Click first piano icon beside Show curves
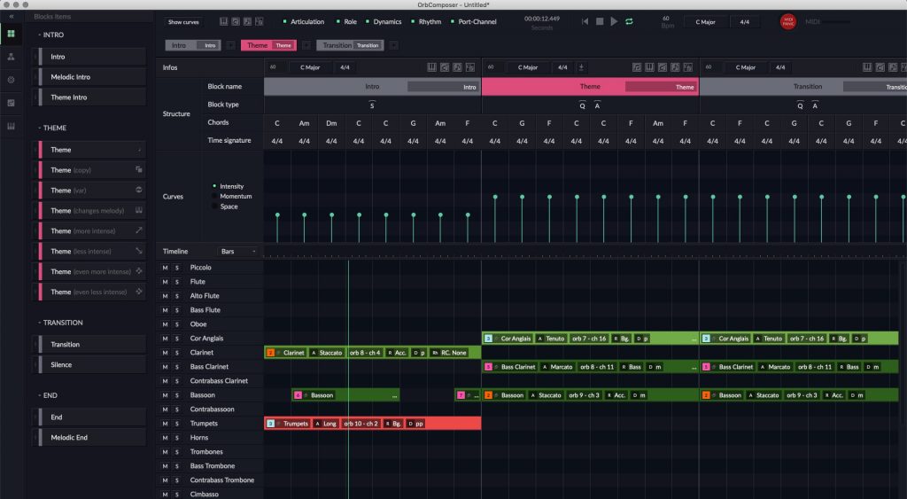The image size is (907, 499). pyautogui.click(x=223, y=21)
